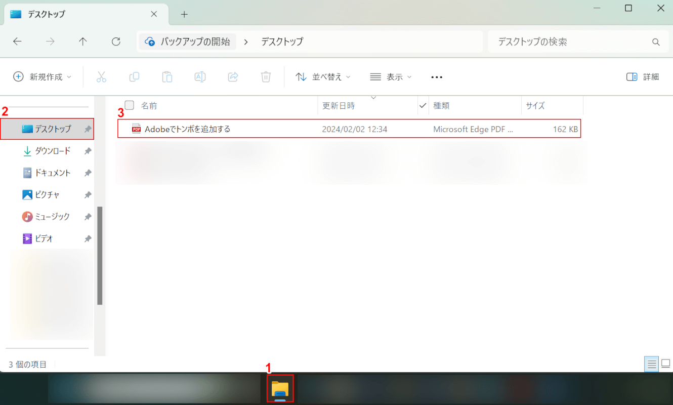Click the Rename icon in the toolbar
Screen dimensions: 673x405
click(200, 77)
